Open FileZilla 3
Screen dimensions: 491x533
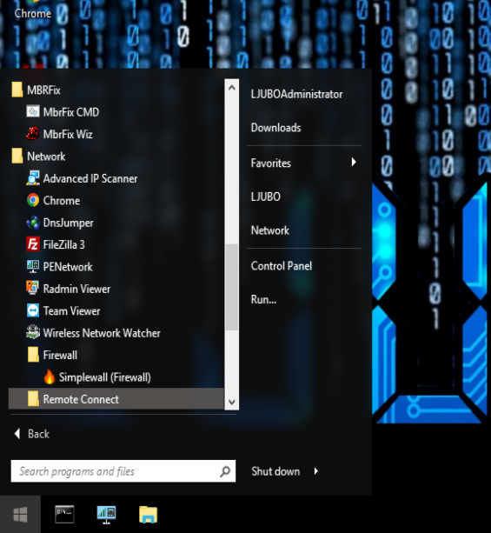pos(116,244)
